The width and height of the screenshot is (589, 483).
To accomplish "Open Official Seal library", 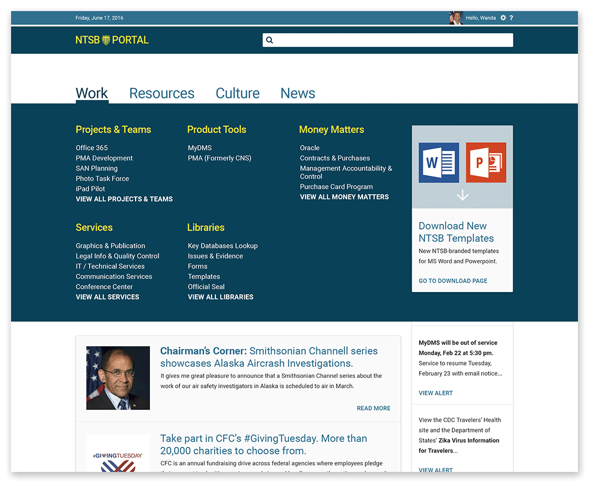I will point(206,287).
